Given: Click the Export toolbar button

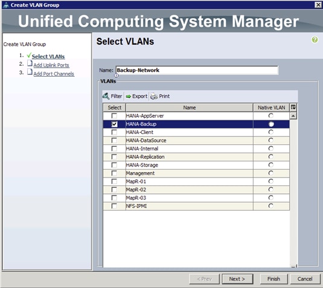Looking at the screenshot, I should coord(136,96).
